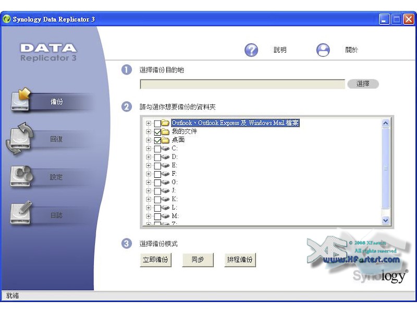
Task: Switch to the 設定 section
Action: coord(56,177)
